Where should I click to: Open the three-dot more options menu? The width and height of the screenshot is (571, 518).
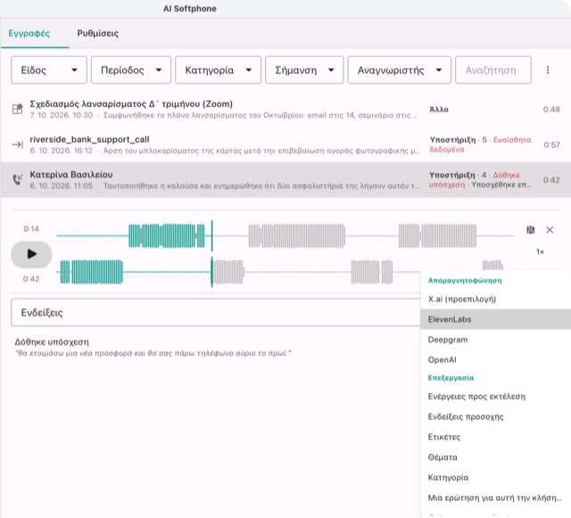547,70
